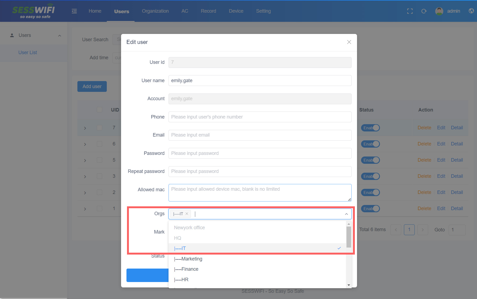Image resolution: width=477 pixels, height=299 pixels.
Task: Check the box for user UID 1
Action: [x=99, y=208]
